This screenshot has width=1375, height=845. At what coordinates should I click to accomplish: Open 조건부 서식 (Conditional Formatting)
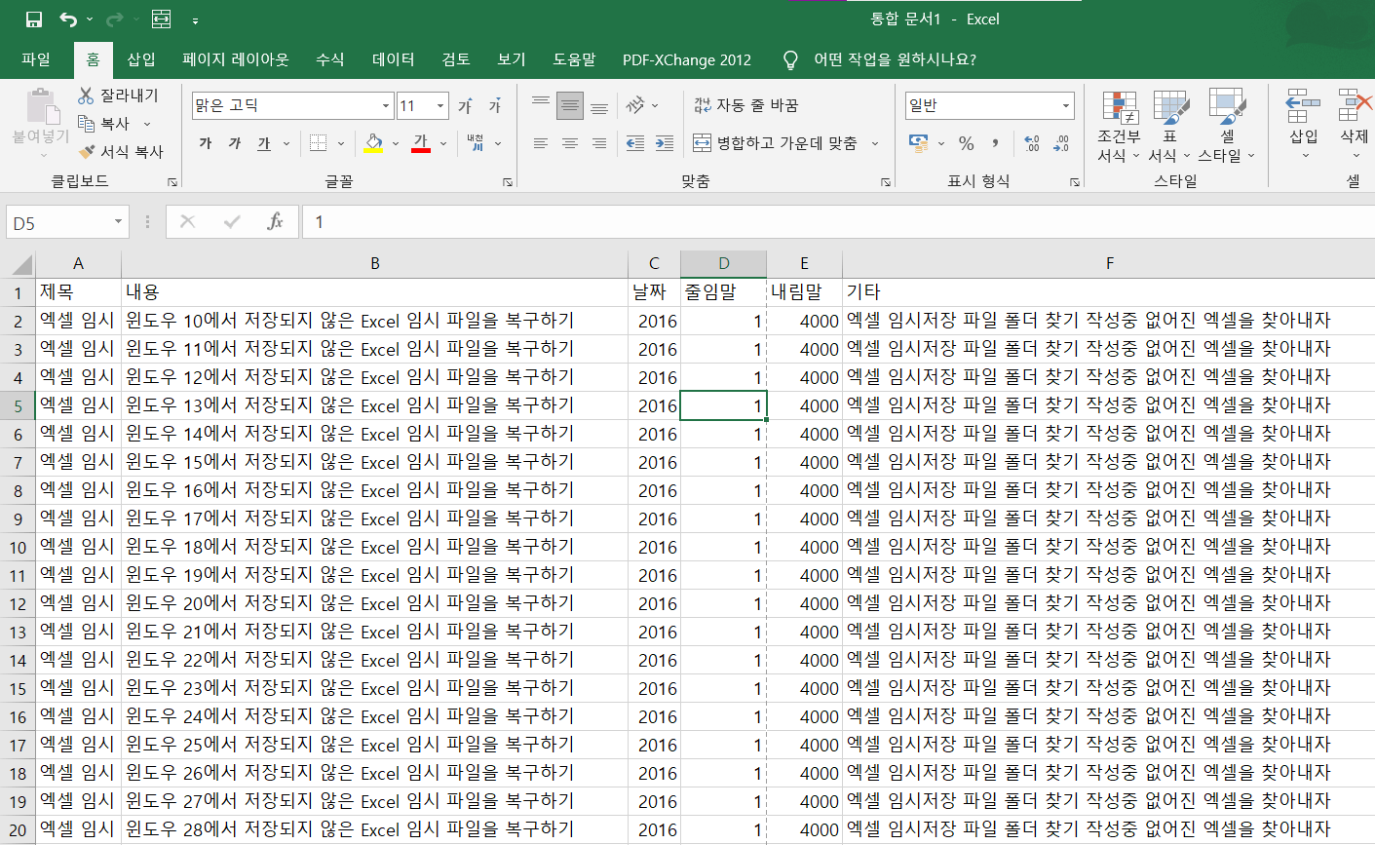pyautogui.click(x=1119, y=127)
